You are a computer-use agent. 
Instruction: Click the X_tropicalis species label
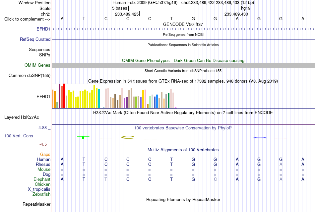click(x=39, y=189)
